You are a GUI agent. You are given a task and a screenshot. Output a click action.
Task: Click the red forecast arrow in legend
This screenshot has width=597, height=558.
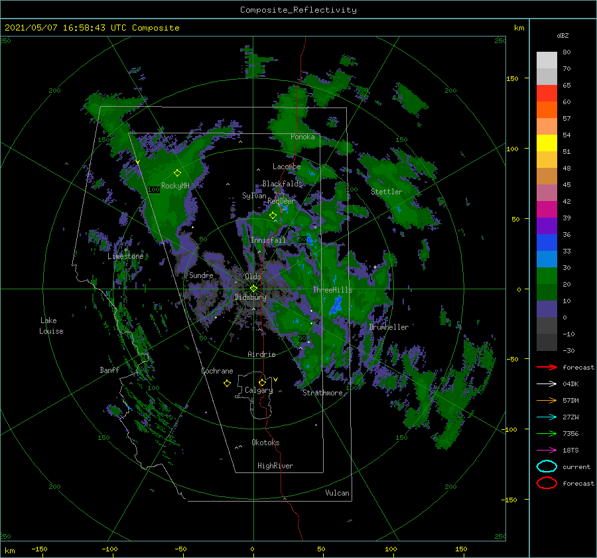547,367
